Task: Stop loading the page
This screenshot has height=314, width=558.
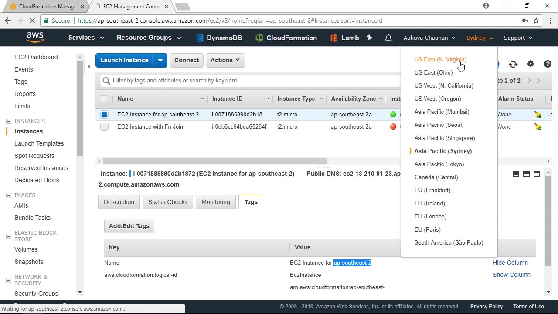Action: click(x=33, y=20)
